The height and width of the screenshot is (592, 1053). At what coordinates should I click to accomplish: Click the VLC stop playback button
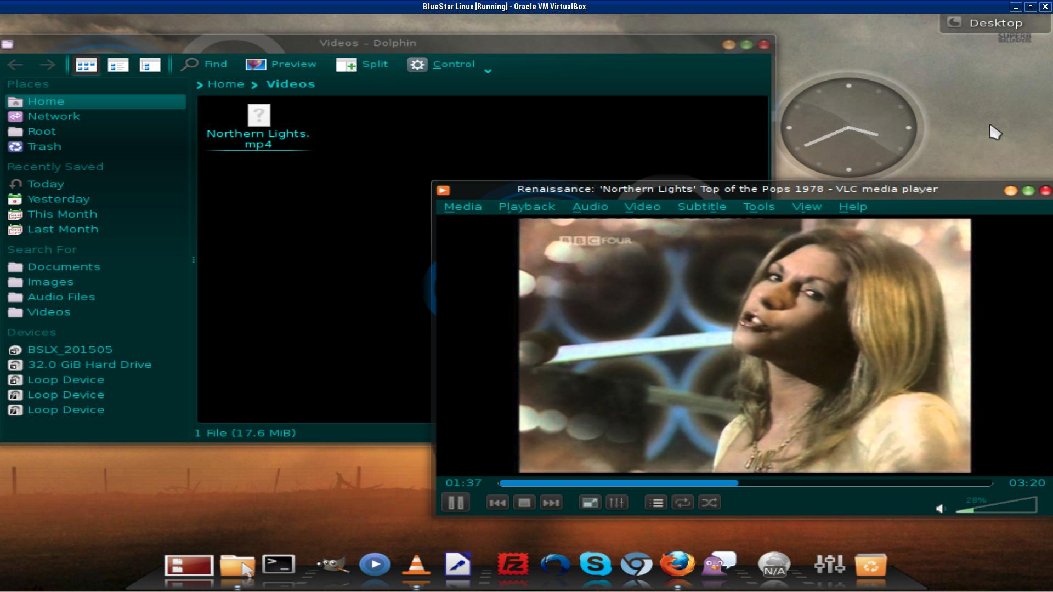pos(524,503)
